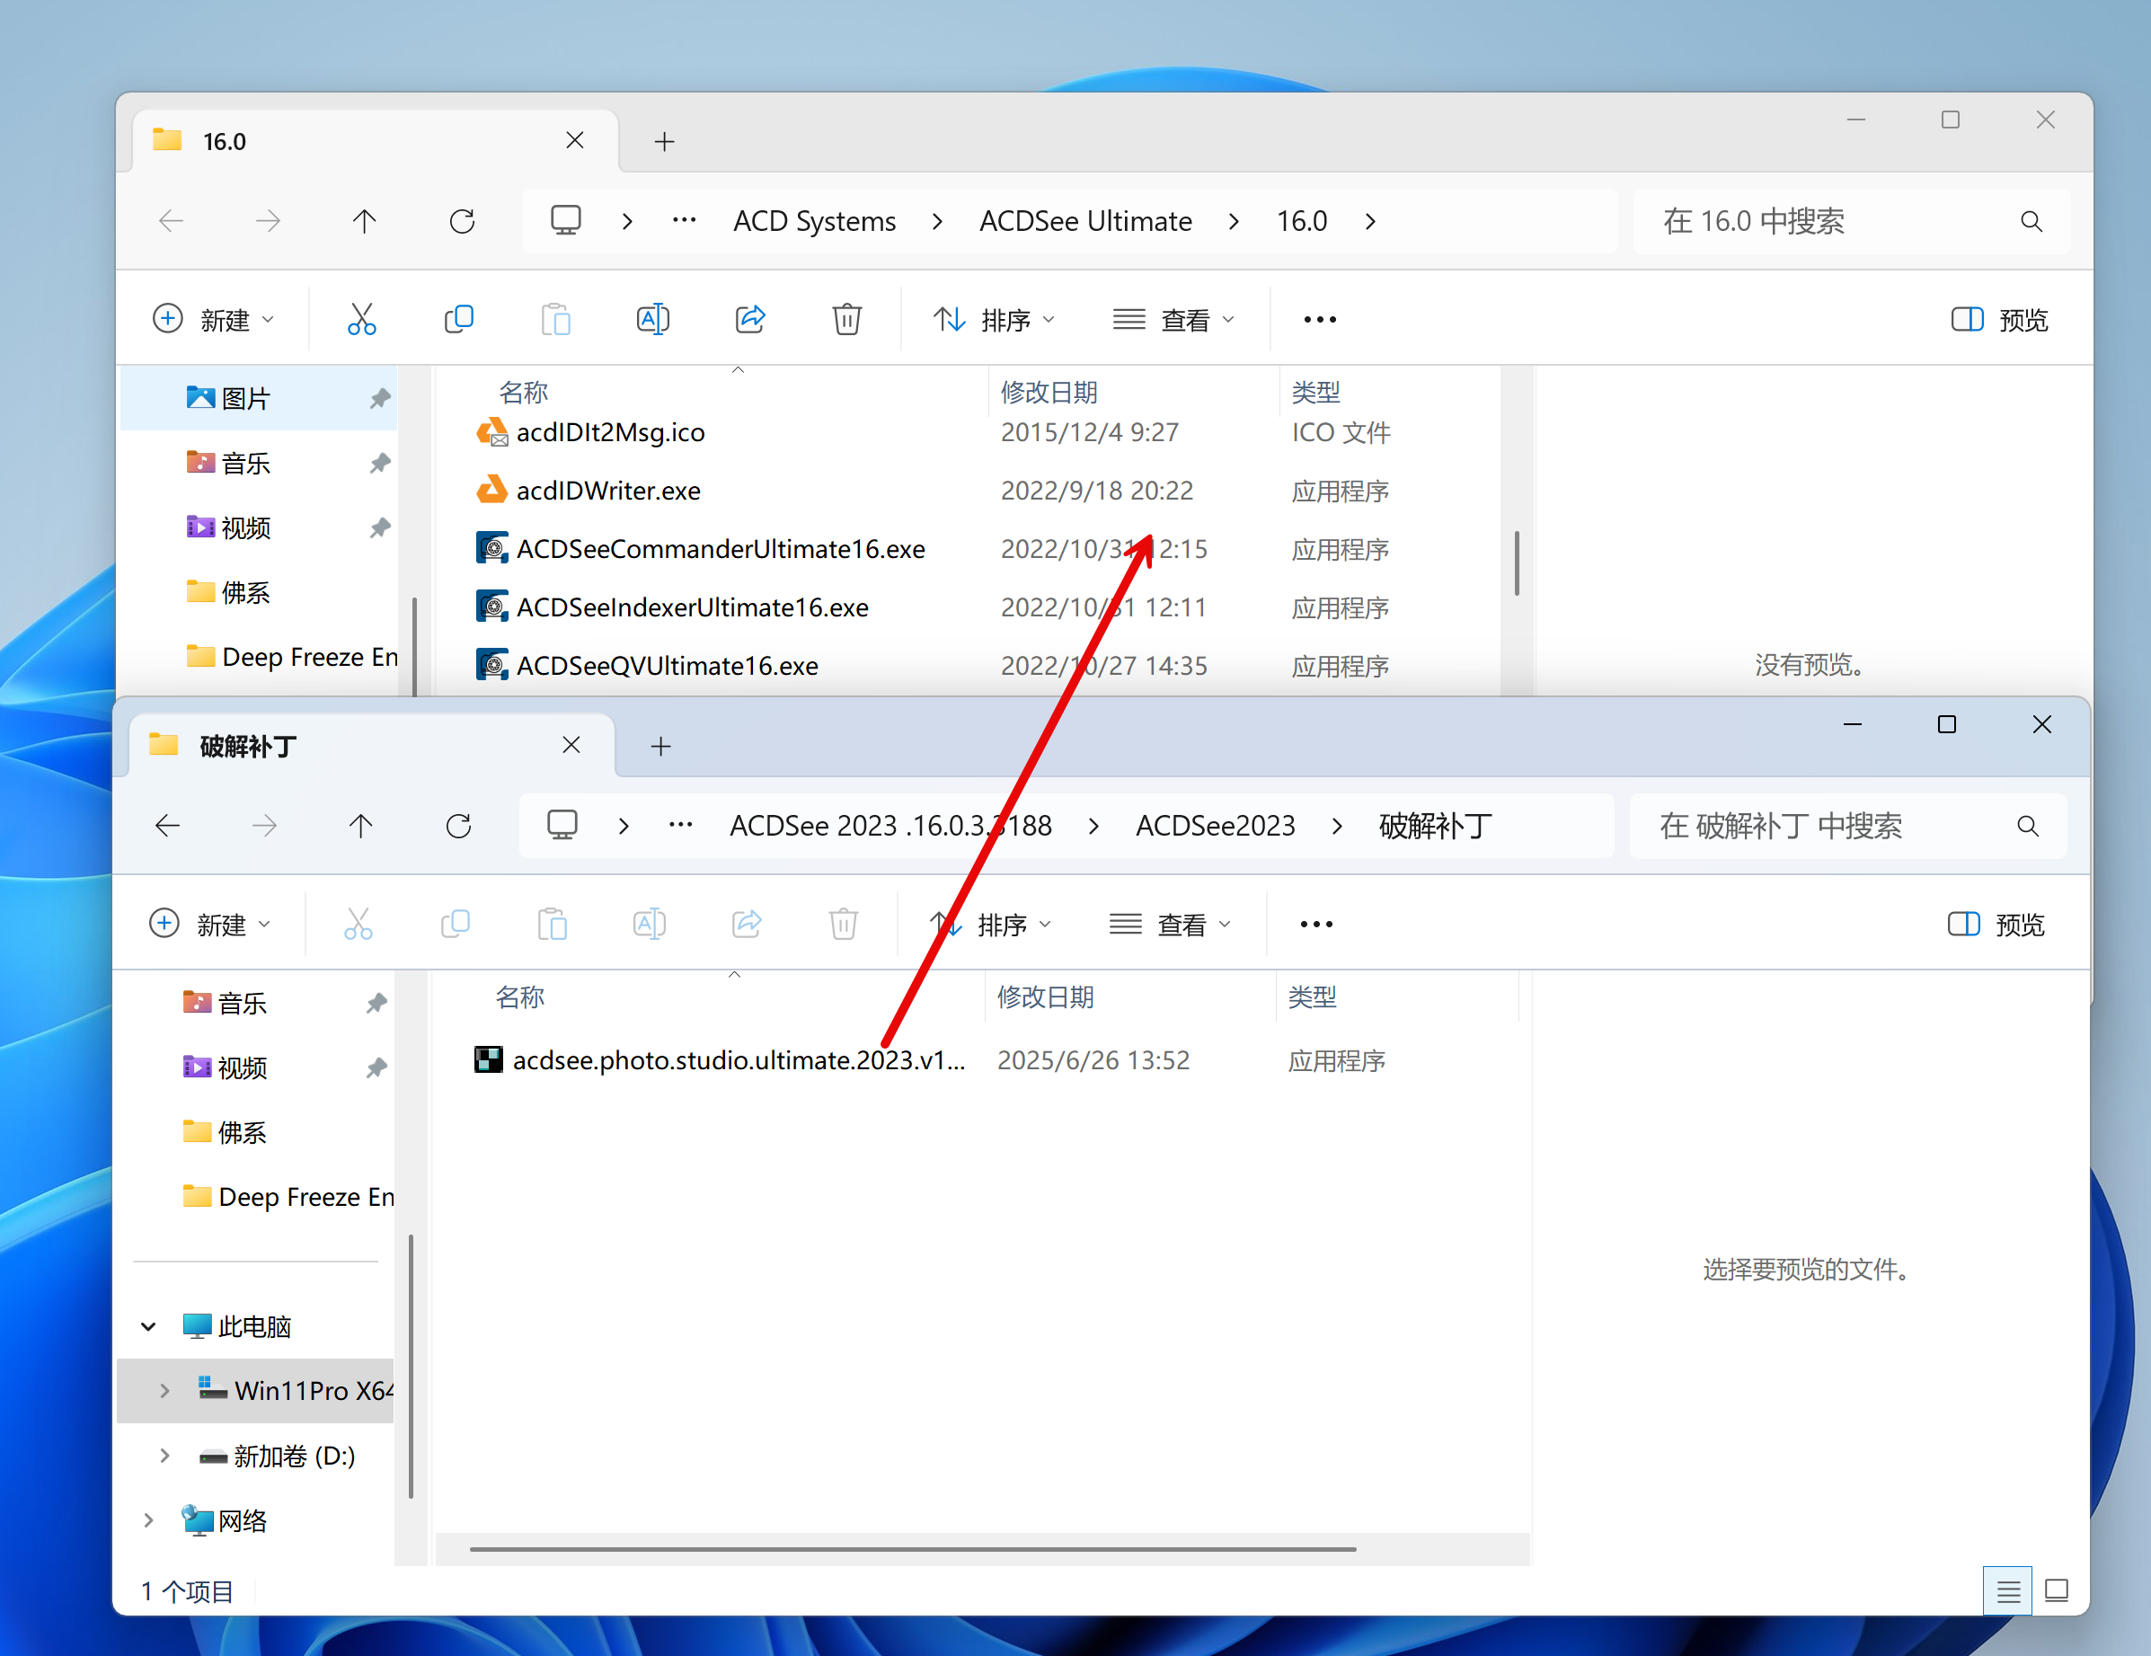
Task: Click the rename icon in the 16.0 toolbar
Action: [x=652, y=319]
